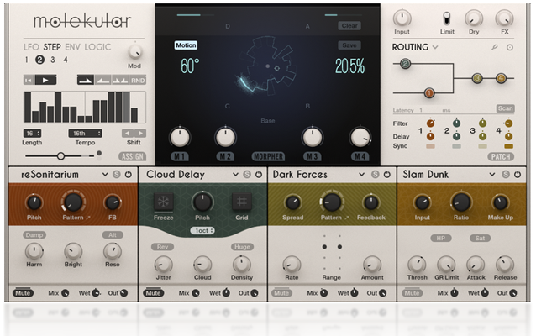Click the MORPHER label button
Image resolution: width=536 pixels, height=336 pixels.
click(268, 156)
